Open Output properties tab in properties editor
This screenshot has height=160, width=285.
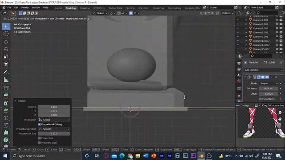click(239, 63)
